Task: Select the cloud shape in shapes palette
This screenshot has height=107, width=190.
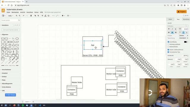Action: [13, 45]
